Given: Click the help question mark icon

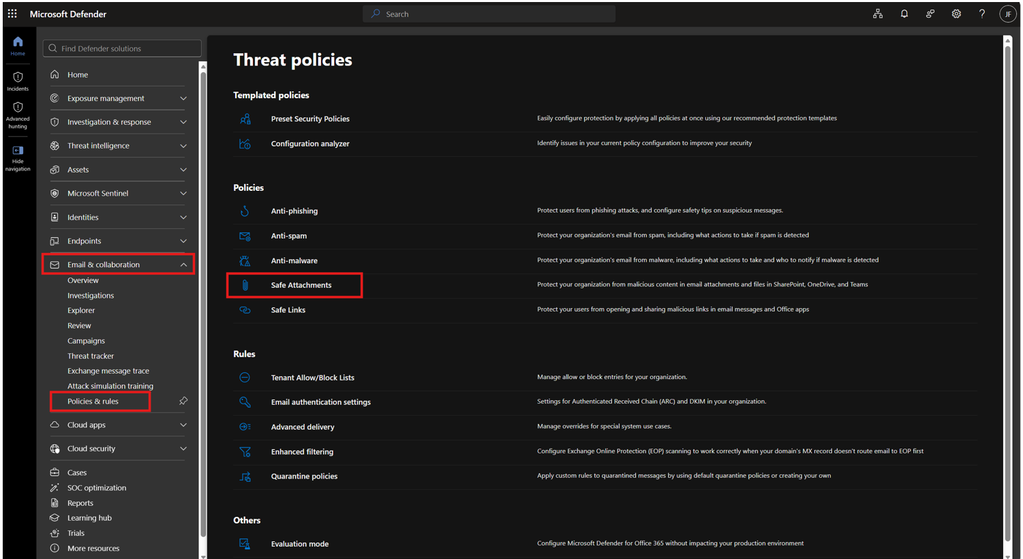Looking at the screenshot, I should 982,14.
